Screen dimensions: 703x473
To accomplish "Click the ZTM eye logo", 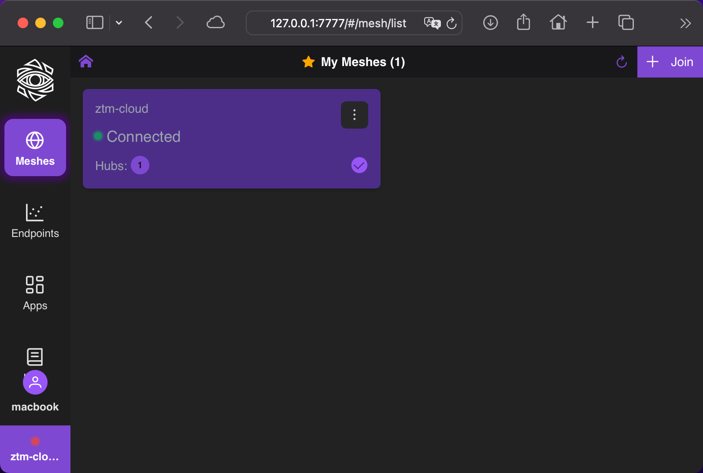I will click(x=35, y=80).
